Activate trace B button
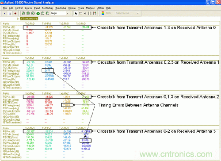Viewport: 221px width, 161px height. (x=28, y=13)
